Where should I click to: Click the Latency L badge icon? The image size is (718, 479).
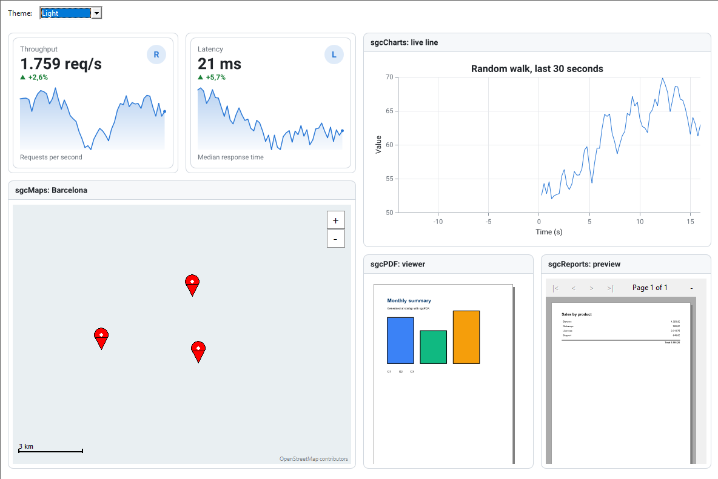(x=334, y=55)
